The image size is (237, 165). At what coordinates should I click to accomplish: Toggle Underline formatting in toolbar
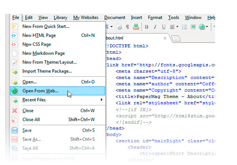point(163,27)
